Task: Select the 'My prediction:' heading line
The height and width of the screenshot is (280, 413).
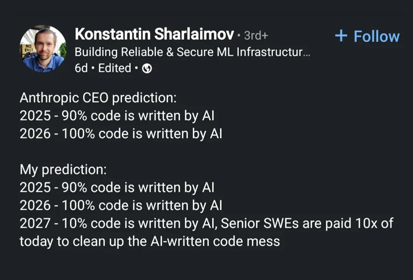Action: [63, 170]
